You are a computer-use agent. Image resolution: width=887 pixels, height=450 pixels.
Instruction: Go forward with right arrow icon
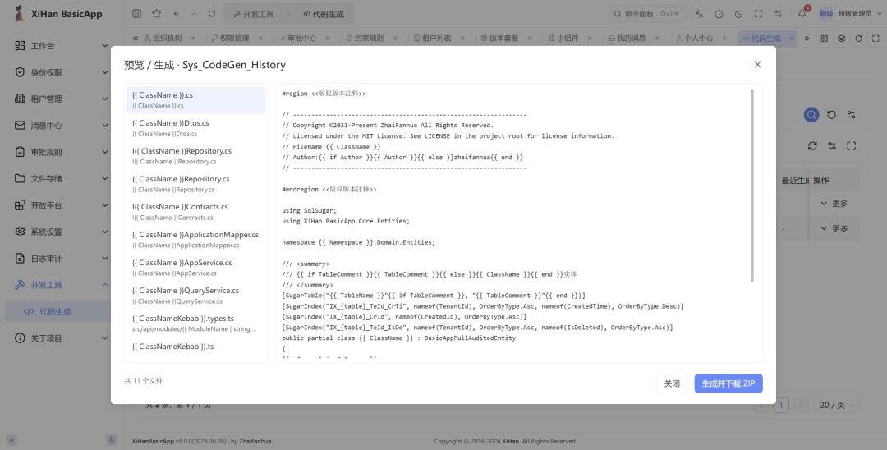click(x=194, y=14)
